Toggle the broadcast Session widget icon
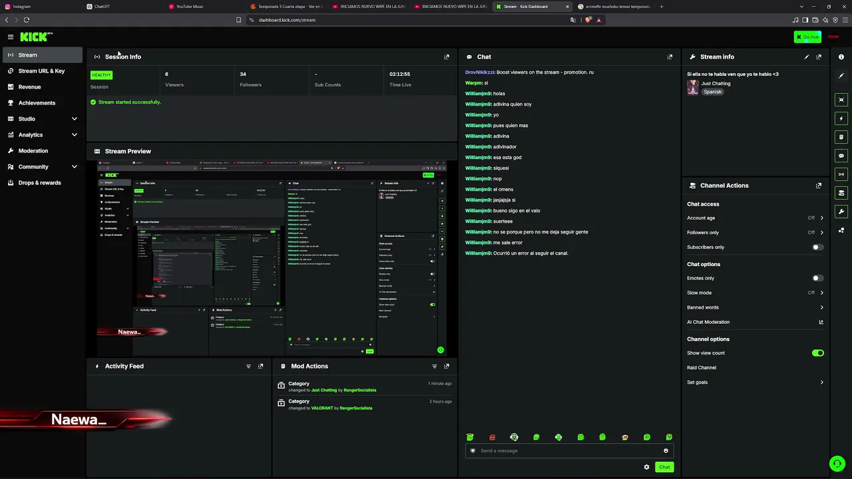This screenshot has width=852, height=479. (x=841, y=174)
